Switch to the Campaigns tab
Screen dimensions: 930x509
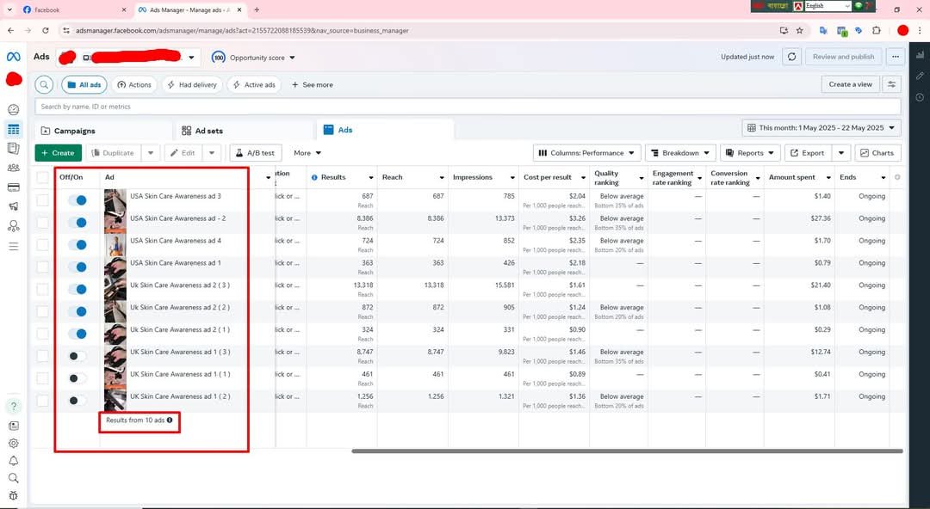click(68, 131)
